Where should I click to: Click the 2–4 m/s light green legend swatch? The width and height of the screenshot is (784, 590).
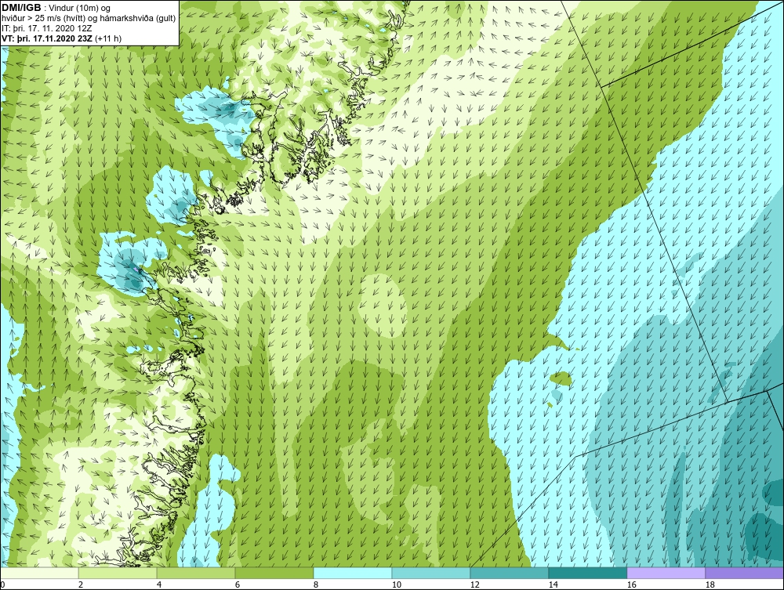(118, 573)
